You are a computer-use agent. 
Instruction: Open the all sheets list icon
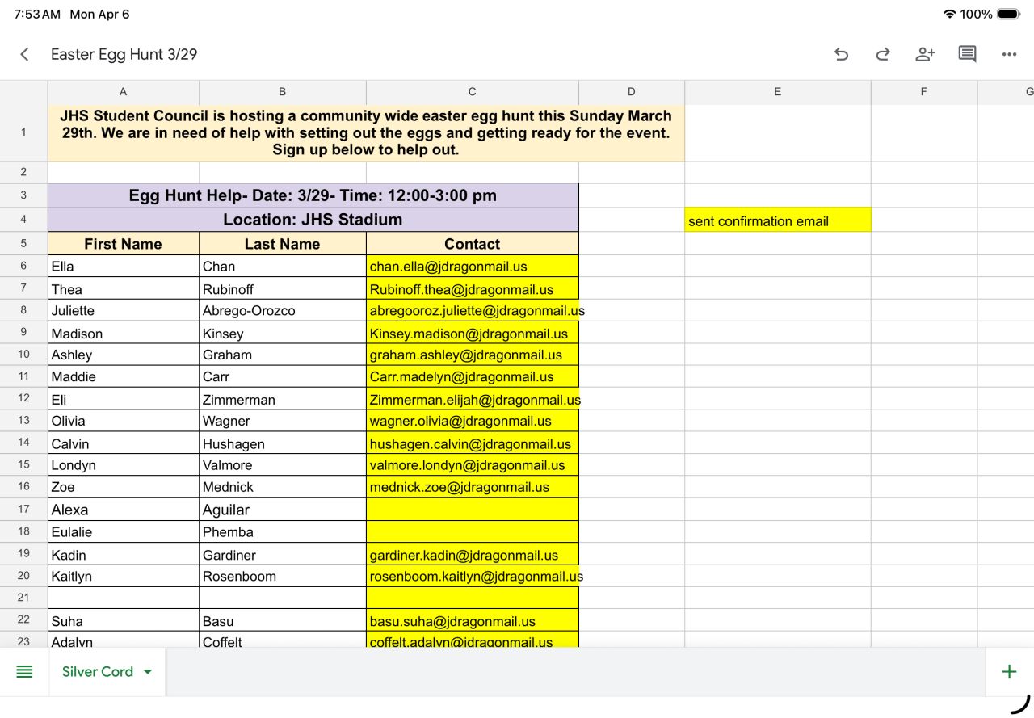pyautogui.click(x=25, y=672)
